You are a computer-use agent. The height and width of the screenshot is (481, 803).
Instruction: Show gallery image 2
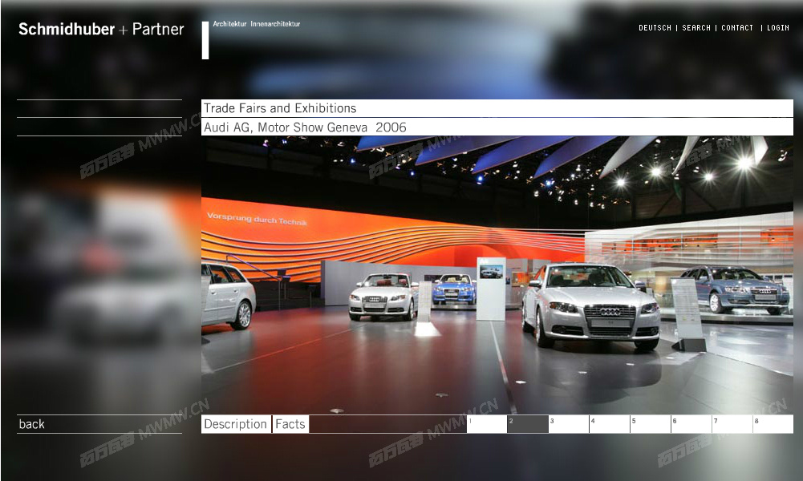click(x=528, y=424)
